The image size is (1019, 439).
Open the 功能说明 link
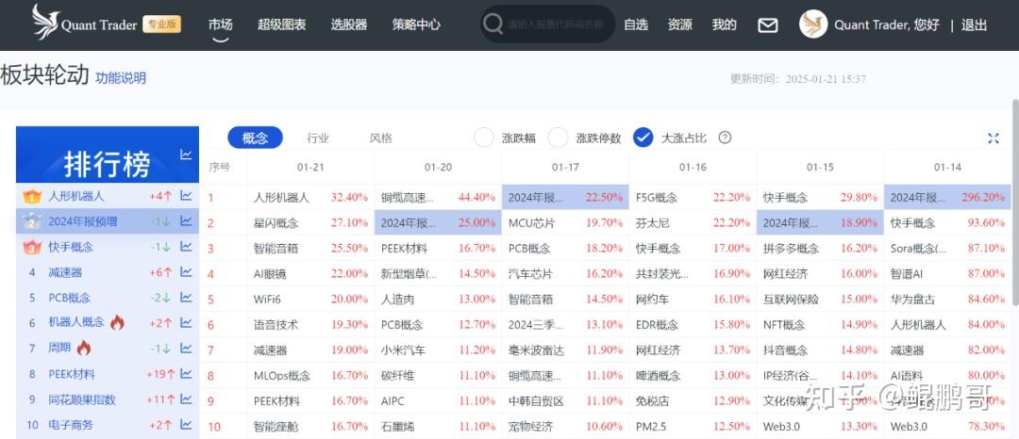tap(121, 78)
